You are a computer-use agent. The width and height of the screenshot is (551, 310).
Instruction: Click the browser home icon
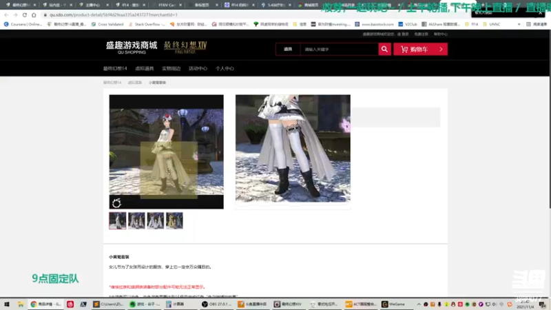tap(34, 14)
